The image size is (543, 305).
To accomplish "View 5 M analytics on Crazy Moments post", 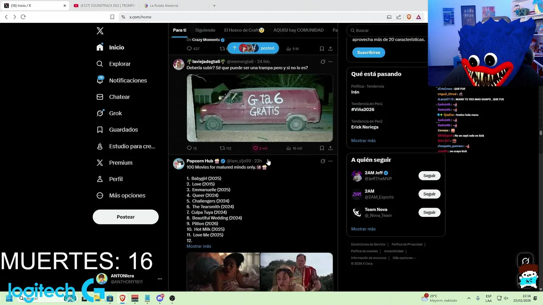I will [292, 49].
